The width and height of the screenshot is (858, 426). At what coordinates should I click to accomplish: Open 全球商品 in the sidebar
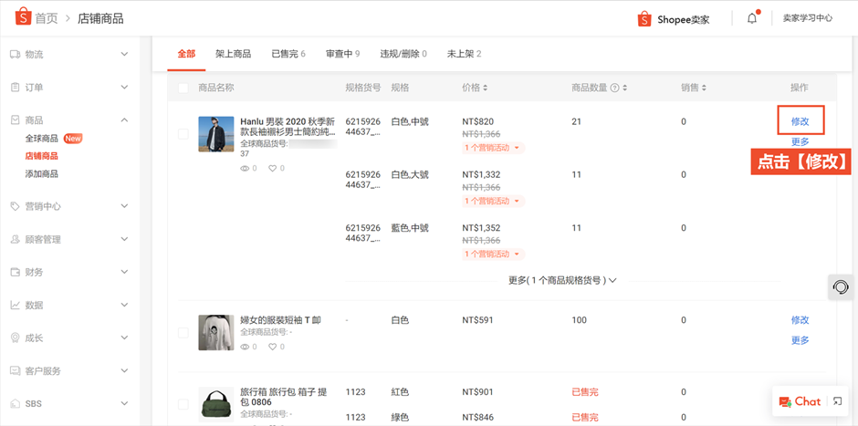click(42, 138)
